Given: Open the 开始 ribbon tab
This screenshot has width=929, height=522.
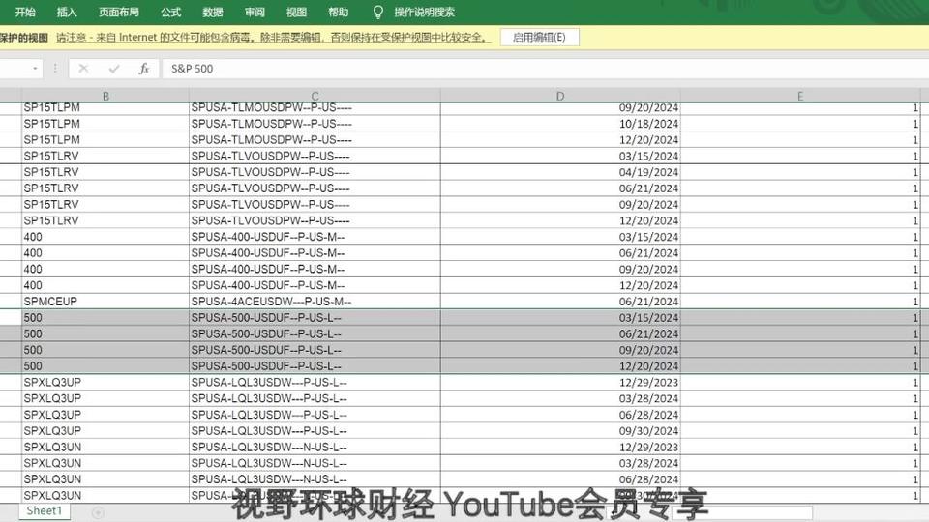Looking at the screenshot, I should (x=25, y=12).
